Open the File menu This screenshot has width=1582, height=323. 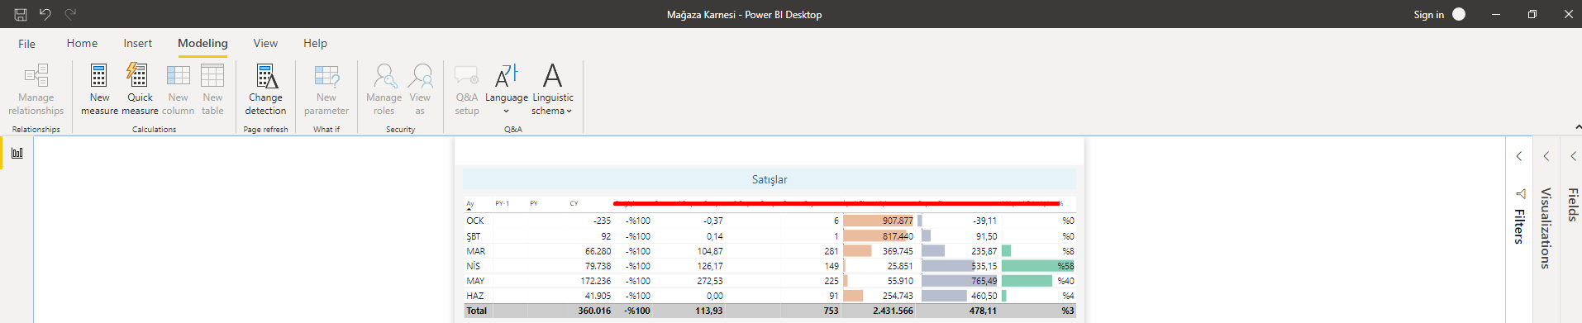(x=26, y=44)
